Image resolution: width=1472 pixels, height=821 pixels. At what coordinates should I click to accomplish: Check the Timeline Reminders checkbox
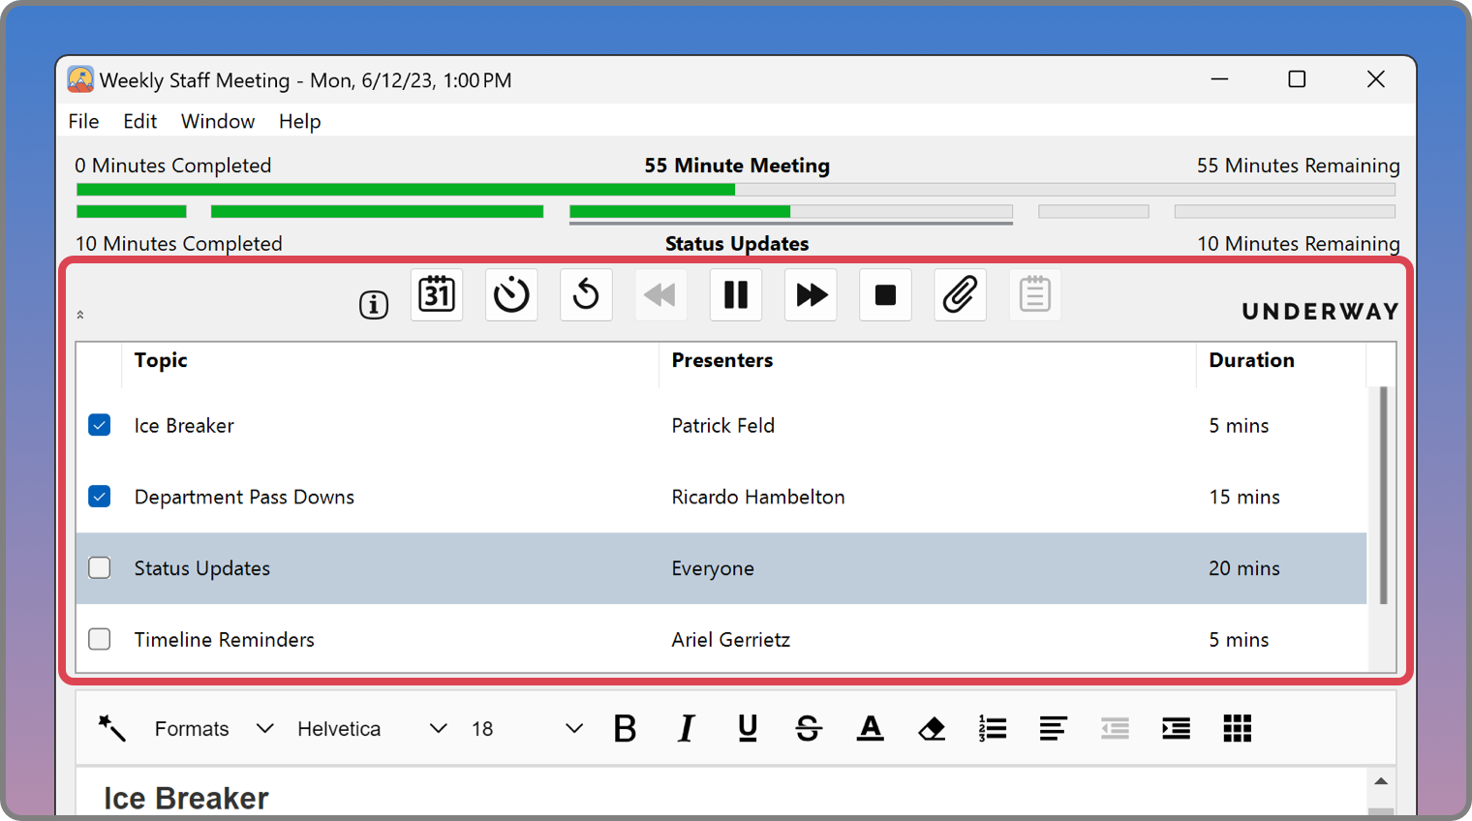(100, 639)
